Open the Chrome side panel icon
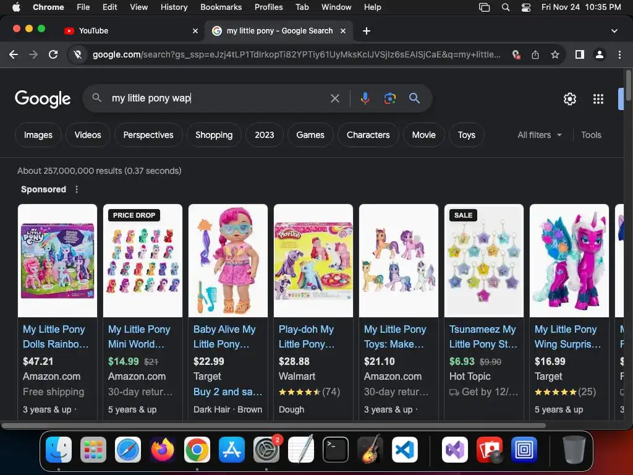 [580, 54]
